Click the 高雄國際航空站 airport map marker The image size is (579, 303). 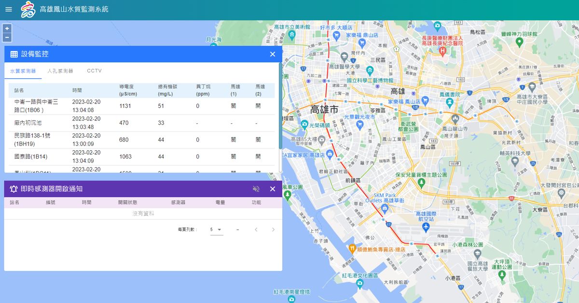coord(426,226)
